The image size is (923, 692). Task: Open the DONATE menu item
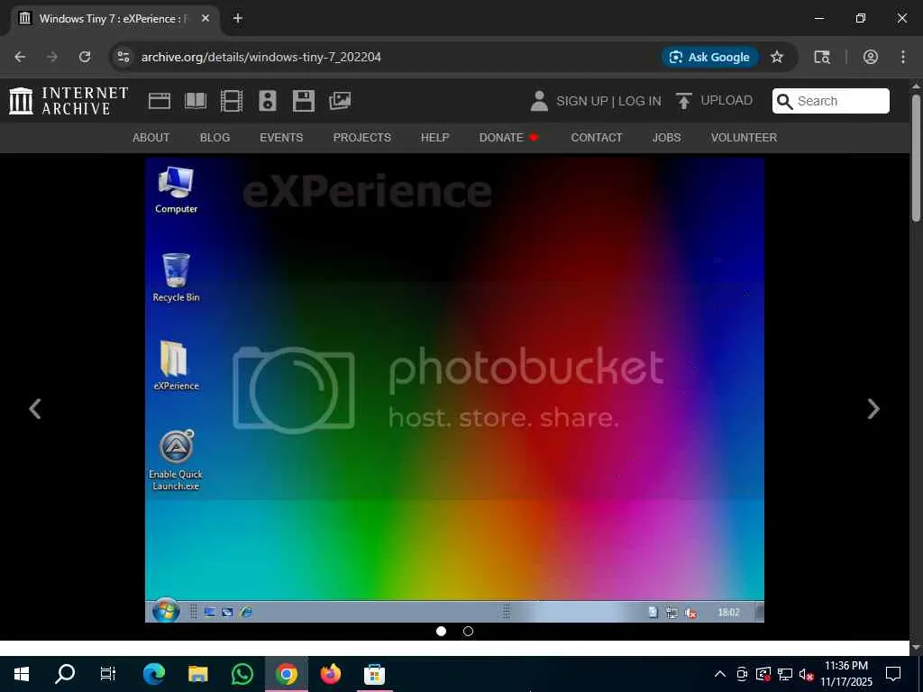(x=508, y=138)
